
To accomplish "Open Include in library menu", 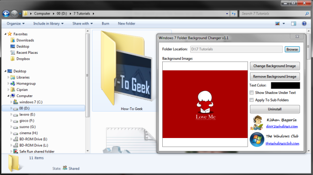I will [x=48, y=24].
